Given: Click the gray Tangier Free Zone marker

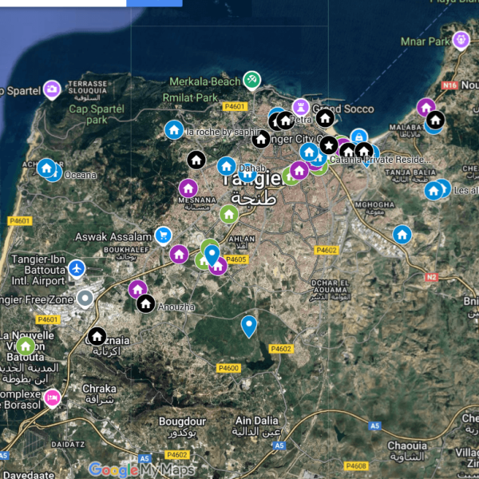Looking at the screenshot, I should coord(85,299).
